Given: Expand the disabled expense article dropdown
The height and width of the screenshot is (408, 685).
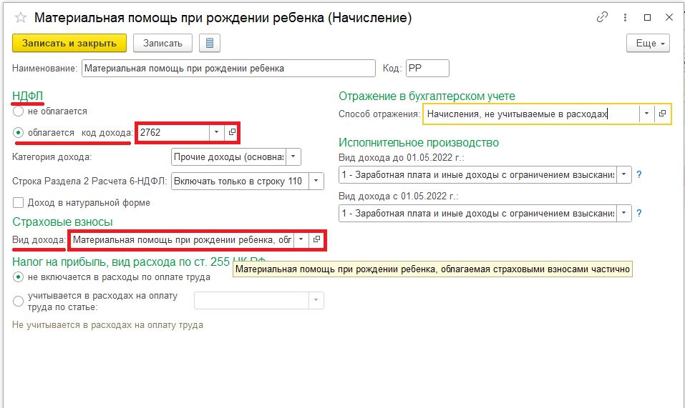Looking at the screenshot, I should pos(316,300).
